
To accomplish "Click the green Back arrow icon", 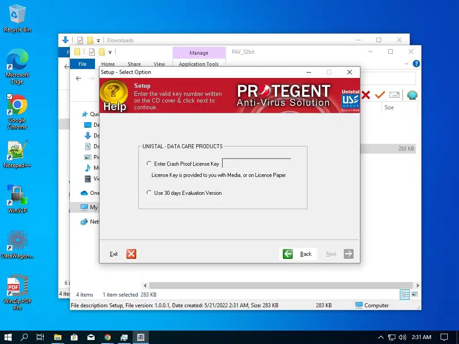I will 288,254.
